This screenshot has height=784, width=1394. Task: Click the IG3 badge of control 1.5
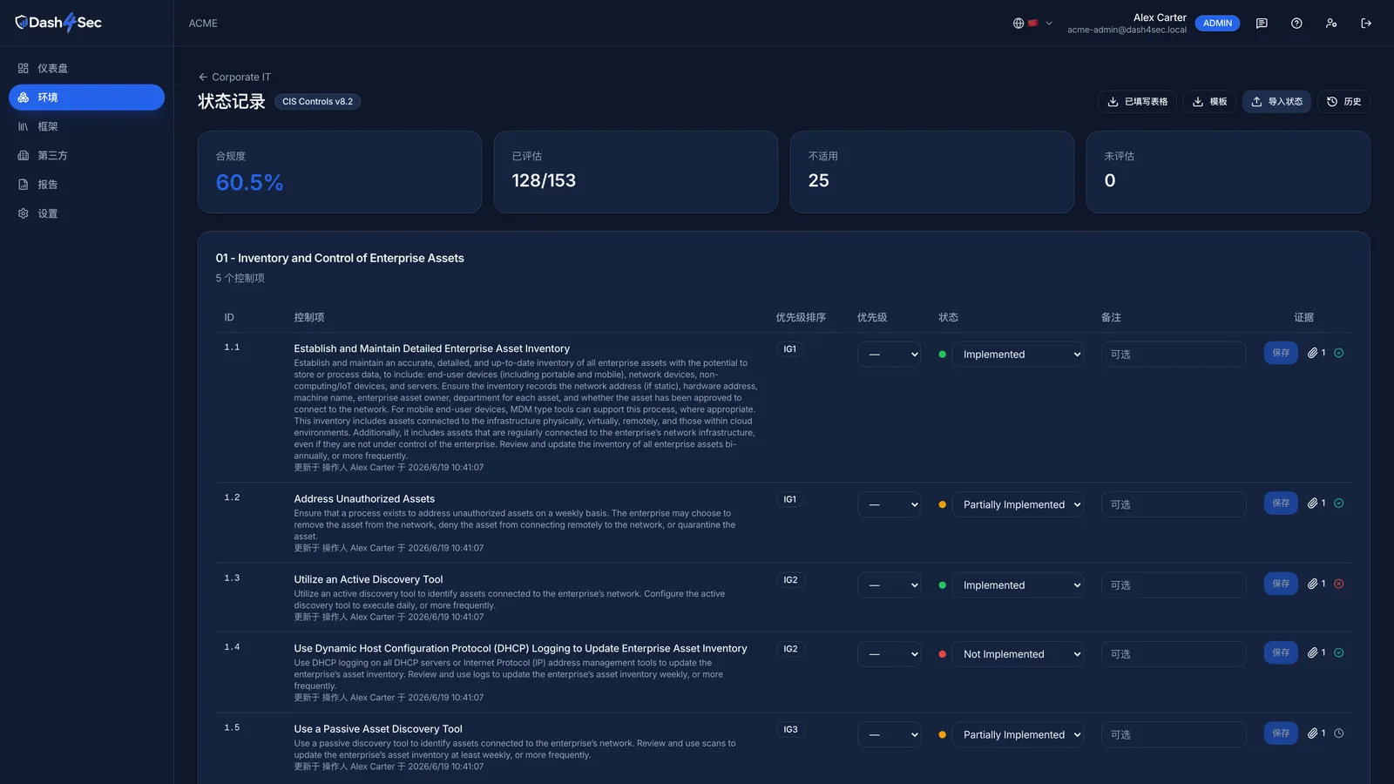click(790, 729)
